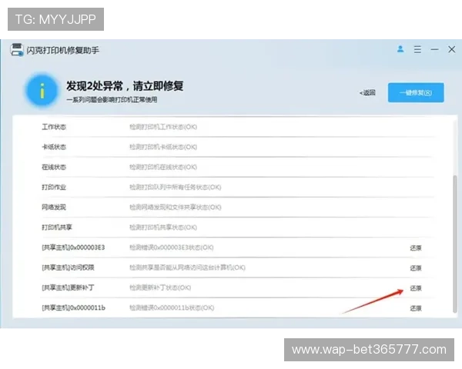Select the 在线状态 row label
This screenshot has width=462, height=369.
(x=54, y=167)
